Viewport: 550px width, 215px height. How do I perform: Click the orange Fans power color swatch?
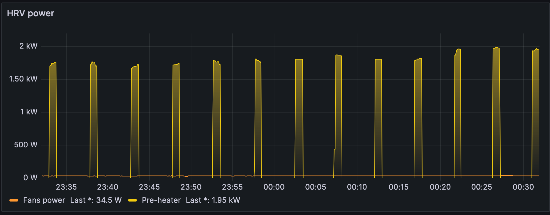point(14,201)
